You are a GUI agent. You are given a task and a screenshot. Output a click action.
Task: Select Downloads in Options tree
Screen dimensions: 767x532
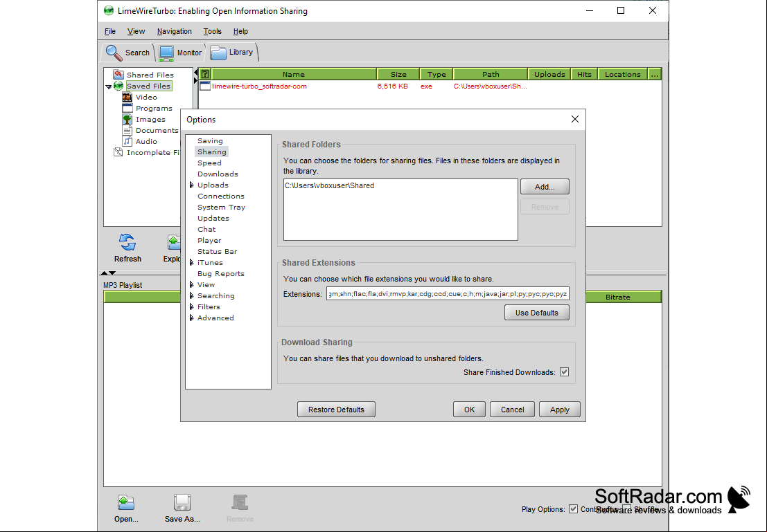(218, 174)
